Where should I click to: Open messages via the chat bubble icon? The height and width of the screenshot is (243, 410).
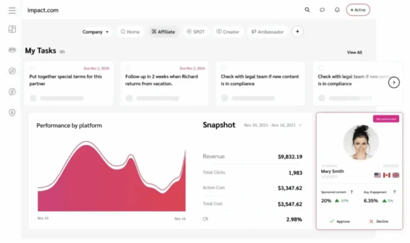(322, 10)
